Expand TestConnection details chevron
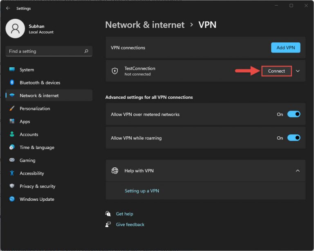Viewport: 314px width, 251px height. 298,71
